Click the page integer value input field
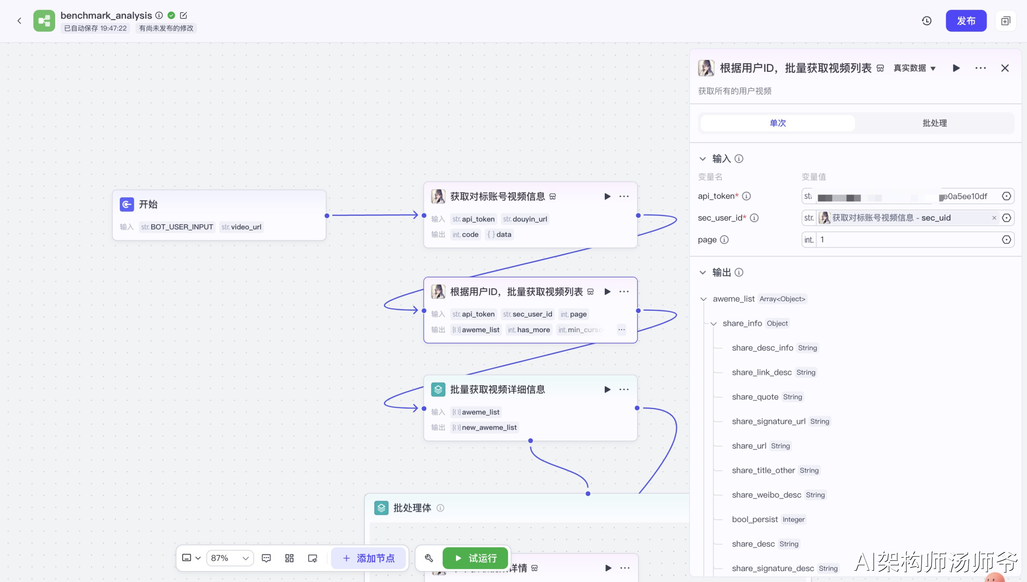 906,240
